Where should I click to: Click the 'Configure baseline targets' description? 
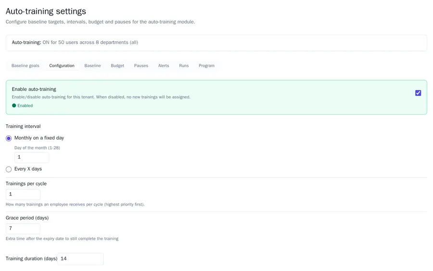click(101, 22)
